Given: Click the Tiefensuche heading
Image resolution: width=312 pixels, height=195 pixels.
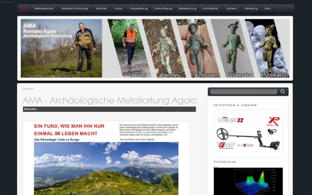Looking at the screenshot, I should click(225, 162).
